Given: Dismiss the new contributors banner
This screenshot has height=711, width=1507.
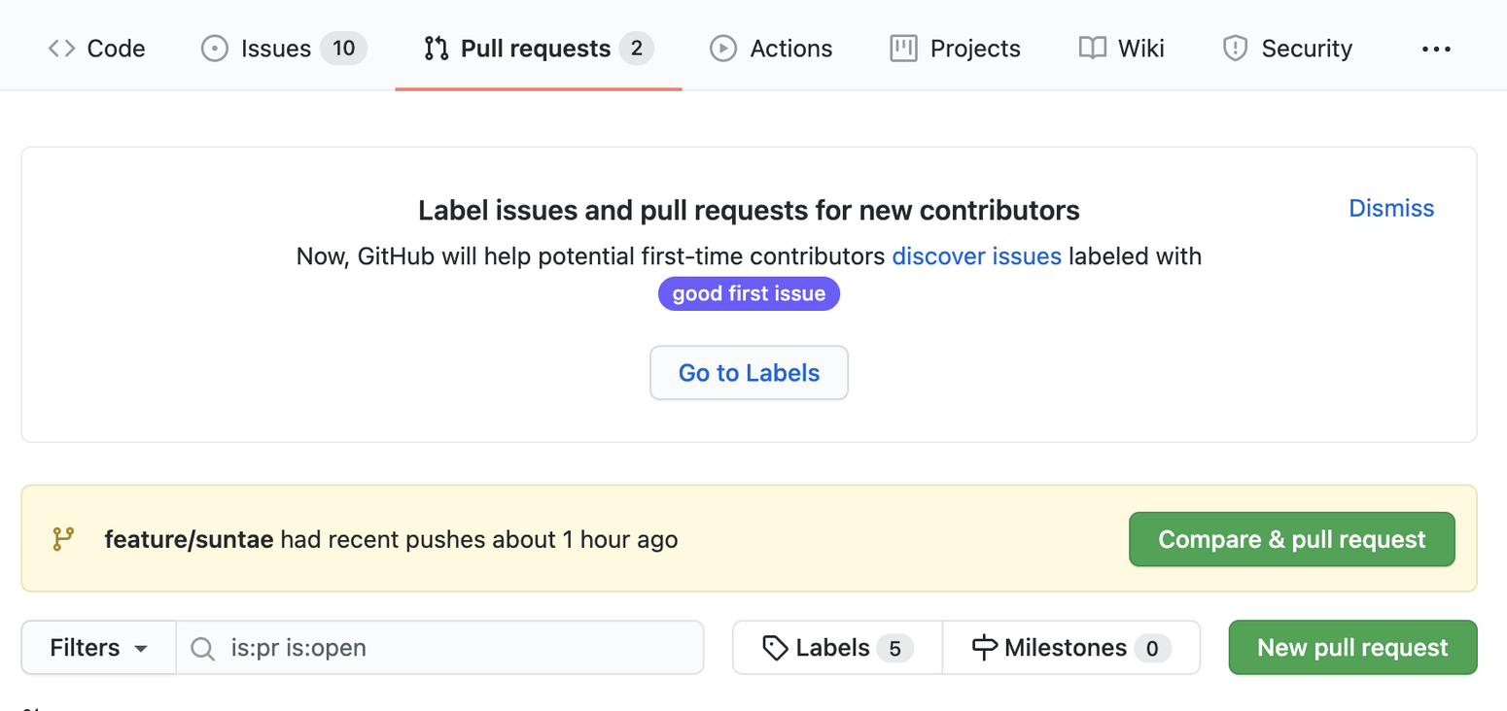Looking at the screenshot, I should pos(1391,208).
